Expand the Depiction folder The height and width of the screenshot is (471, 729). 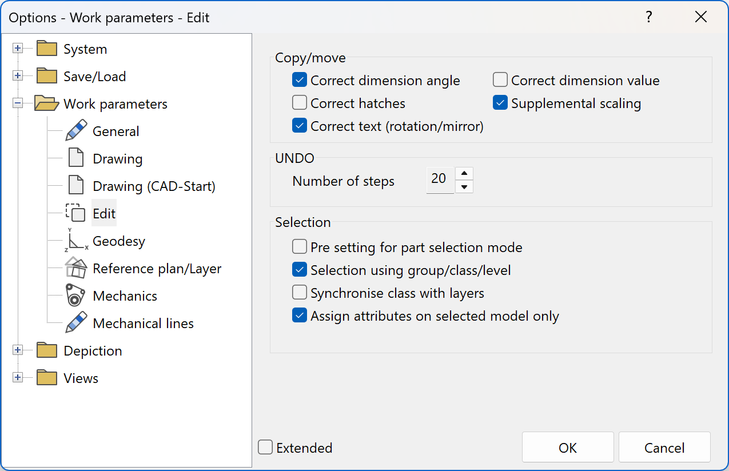pyautogui.click(x=18, y=350)
